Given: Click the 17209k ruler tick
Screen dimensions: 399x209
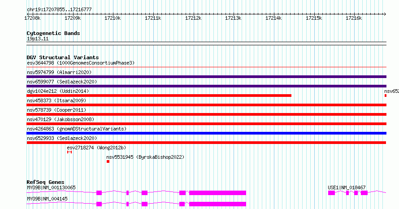Looking at the screenshot, I should tap(73, 18).
